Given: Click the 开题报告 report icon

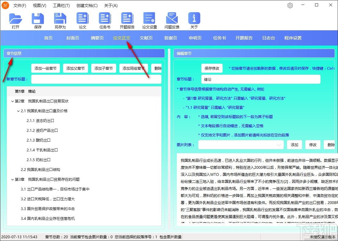Looking at the screenshot, I should coord(127,19).
